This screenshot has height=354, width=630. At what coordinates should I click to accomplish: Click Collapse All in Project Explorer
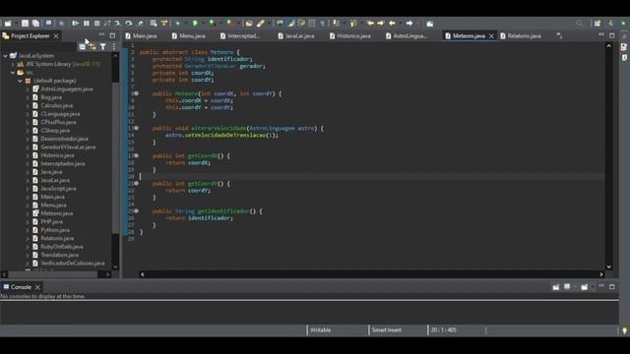tap(82, 47)
